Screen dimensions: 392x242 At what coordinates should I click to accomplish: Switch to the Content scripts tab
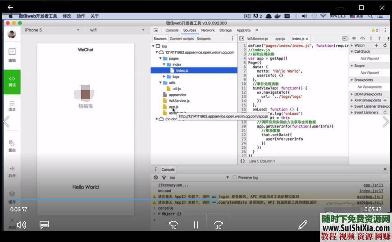coord(182,39)
